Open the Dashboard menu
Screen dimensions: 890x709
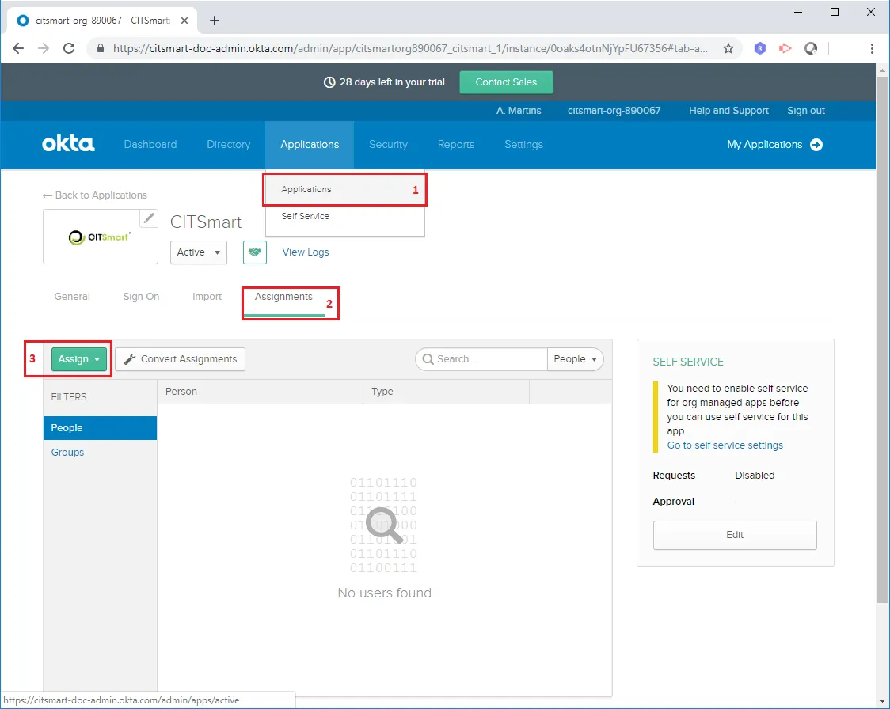point(150,145)
